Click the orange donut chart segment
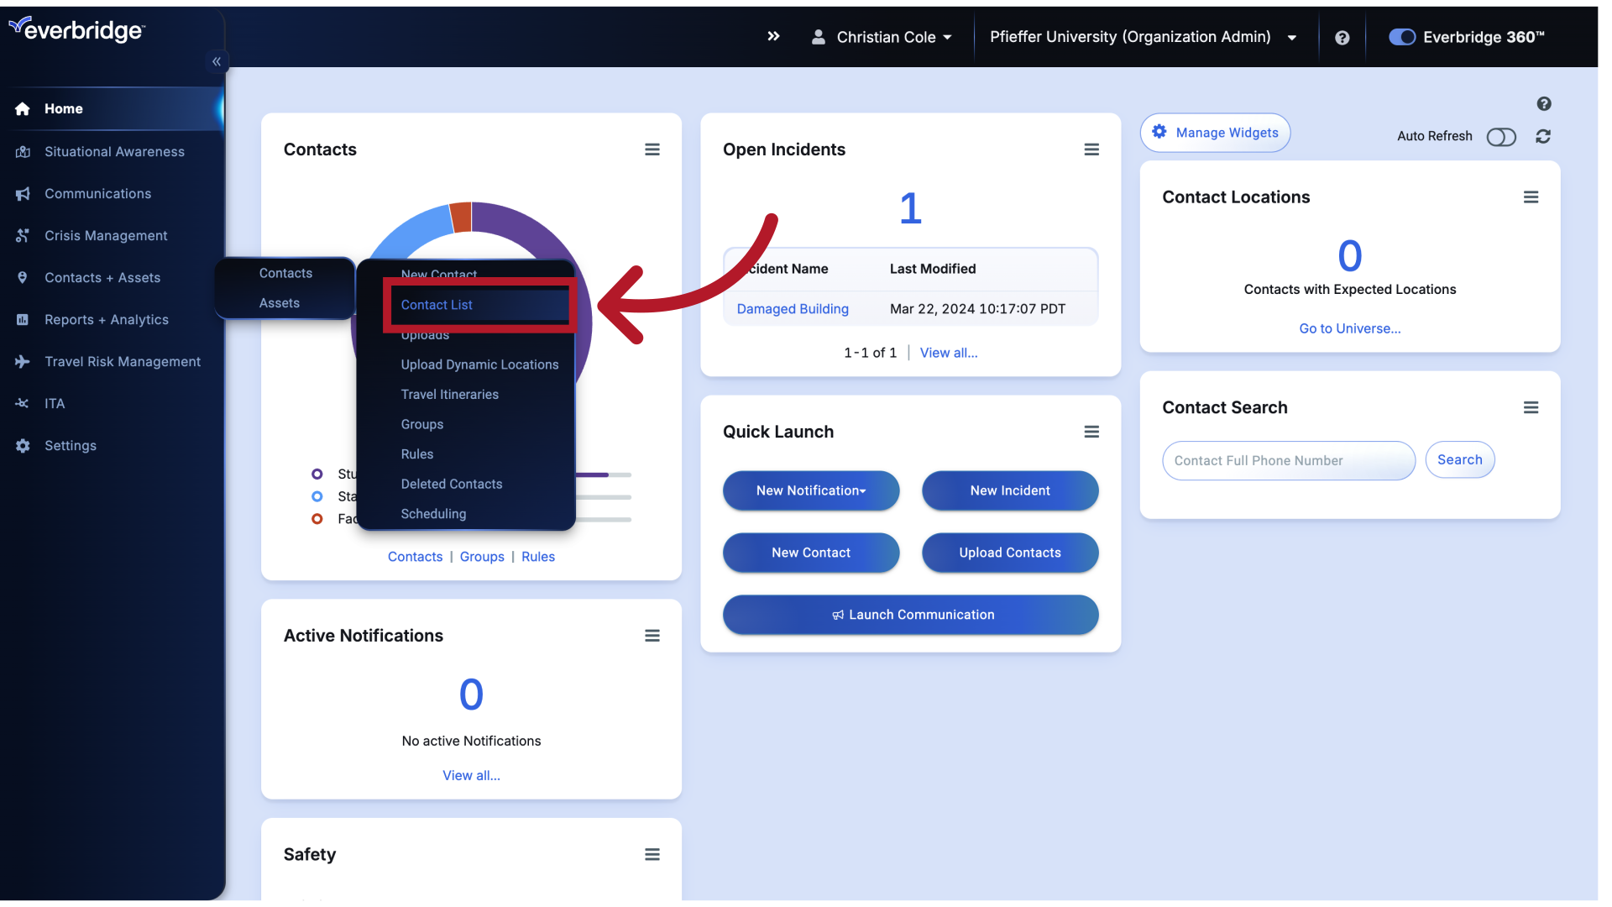Viewport: 1612px width, 907px height. [x=461, y=217]
